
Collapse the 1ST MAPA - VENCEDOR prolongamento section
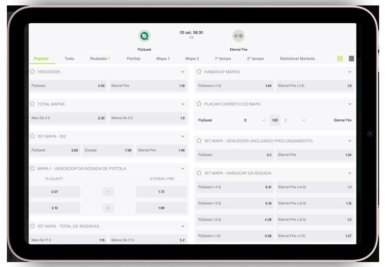point(350,141)
